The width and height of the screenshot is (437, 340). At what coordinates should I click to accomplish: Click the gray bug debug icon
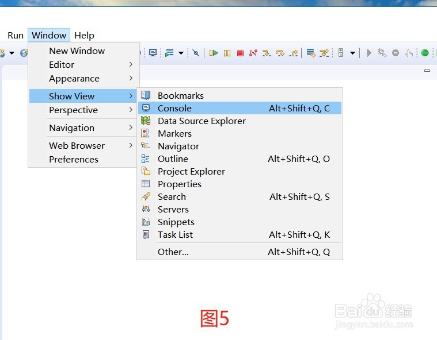click(382, 52)
